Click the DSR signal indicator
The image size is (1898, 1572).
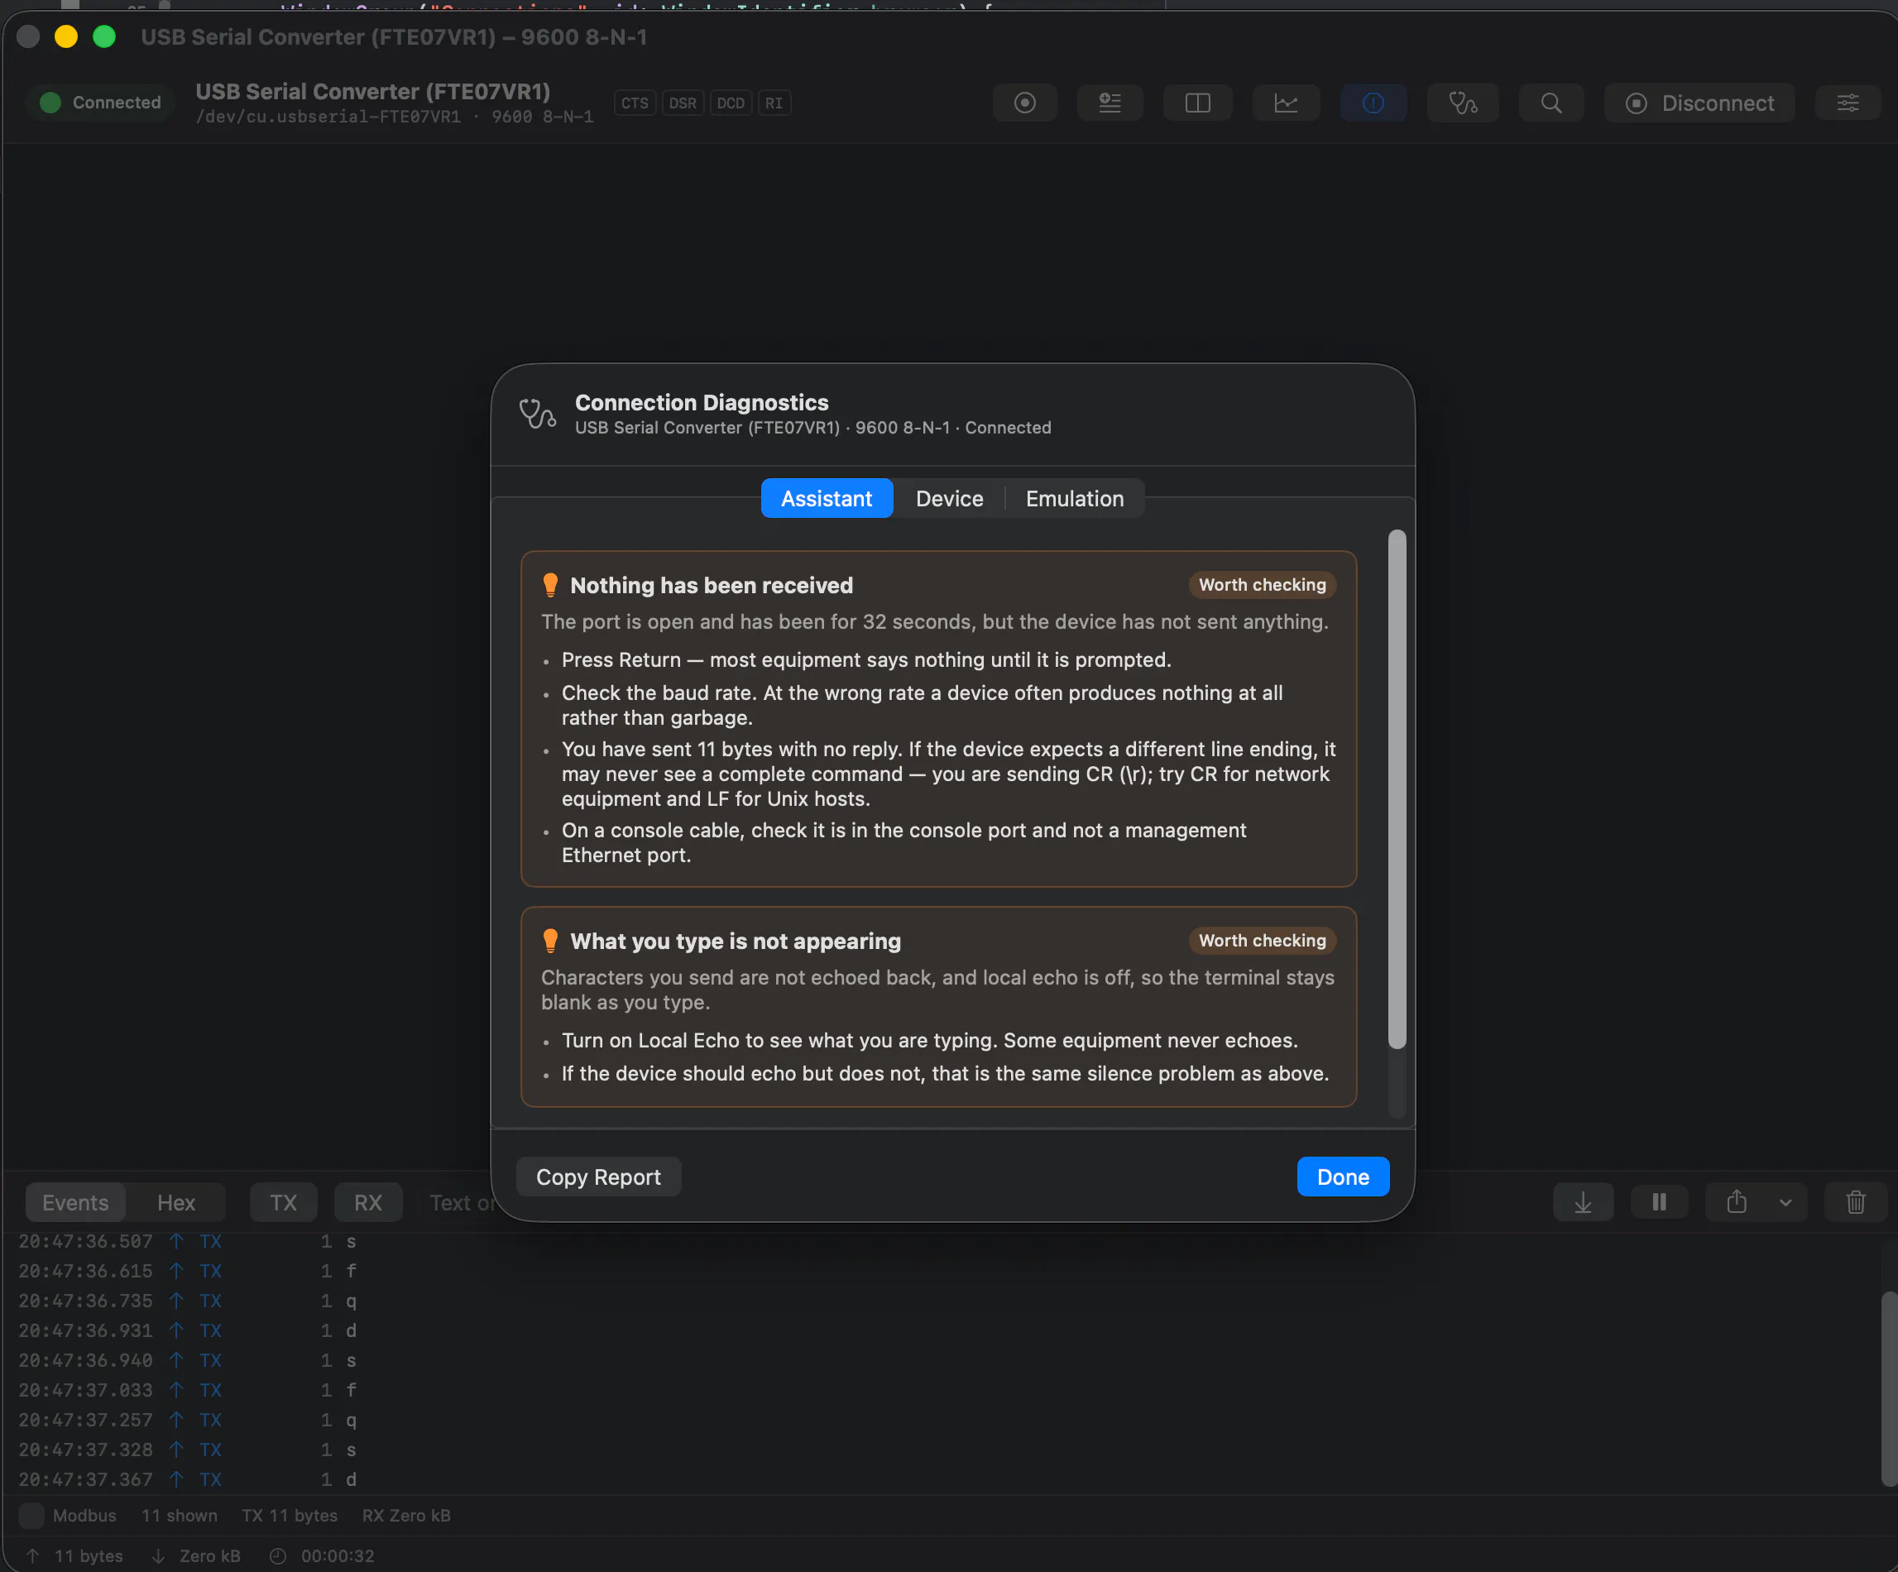683,103
